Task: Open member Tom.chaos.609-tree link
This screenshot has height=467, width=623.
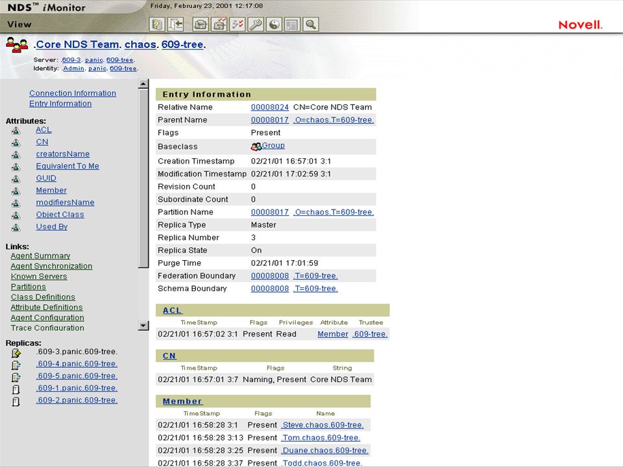Action: tap(321, 438)
